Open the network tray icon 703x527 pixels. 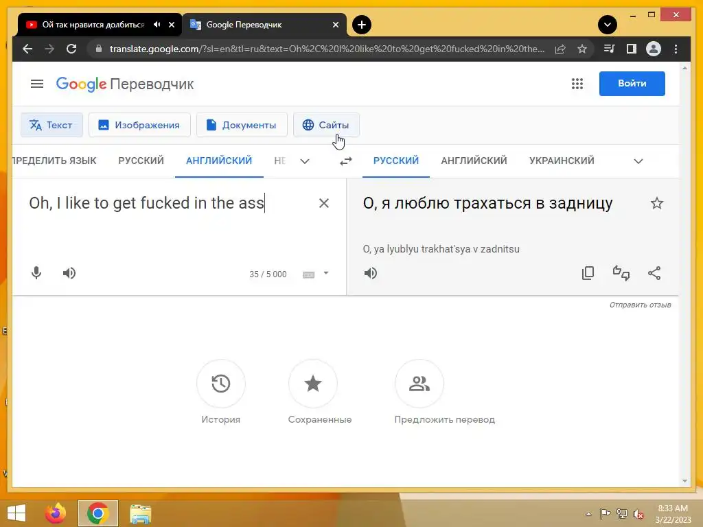pos(621,514)
